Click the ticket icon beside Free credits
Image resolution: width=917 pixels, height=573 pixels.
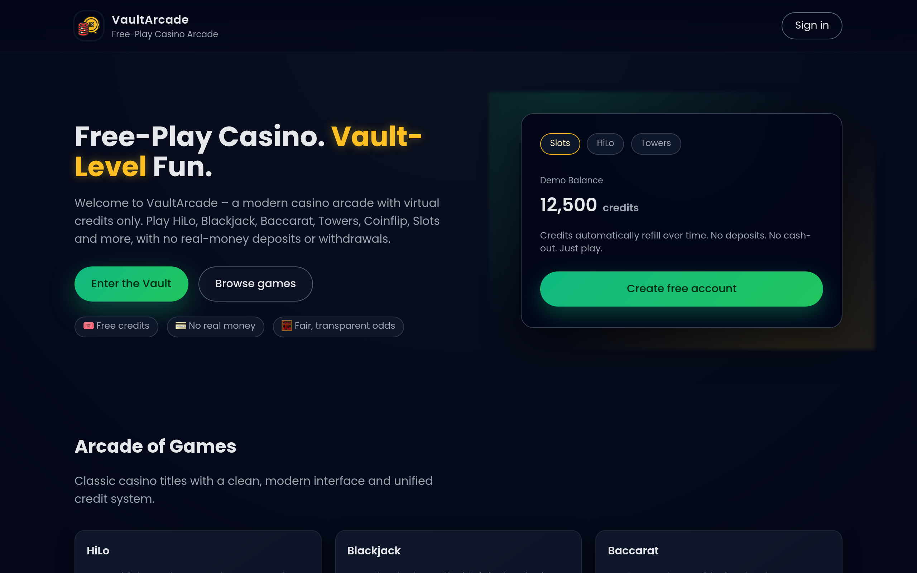point(88,326)
